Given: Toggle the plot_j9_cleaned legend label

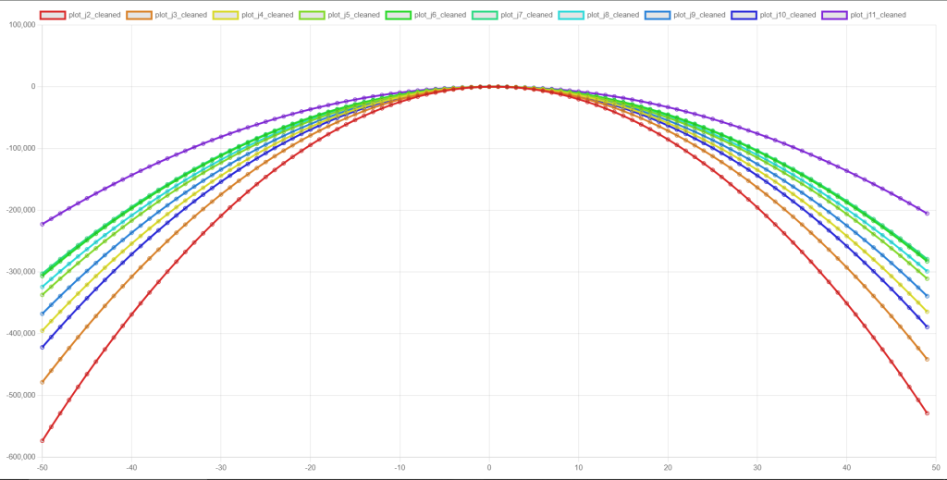Looking at the screenshot, I should point(699,15).
